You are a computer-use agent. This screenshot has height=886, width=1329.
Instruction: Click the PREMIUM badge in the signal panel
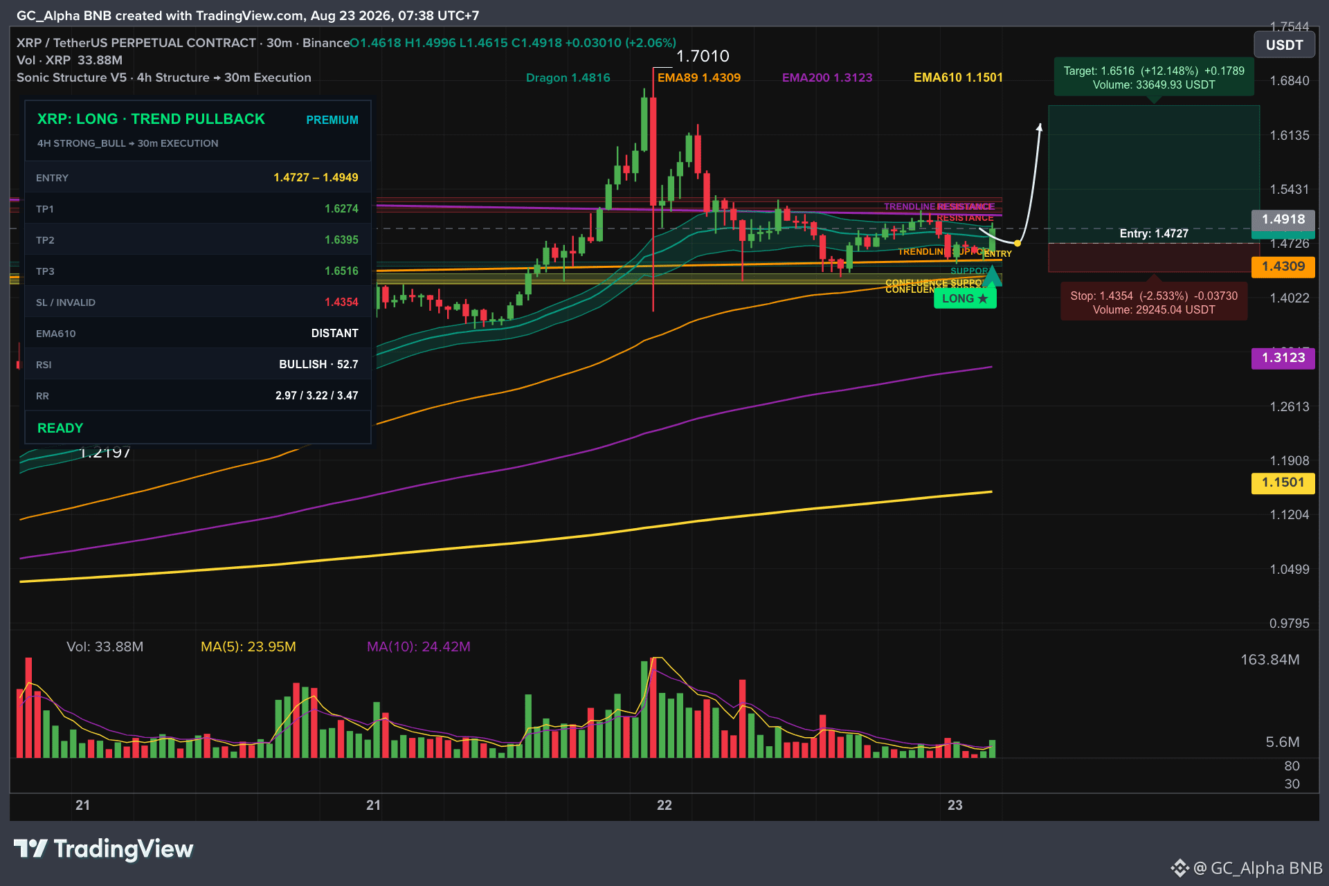coord(332,120)
